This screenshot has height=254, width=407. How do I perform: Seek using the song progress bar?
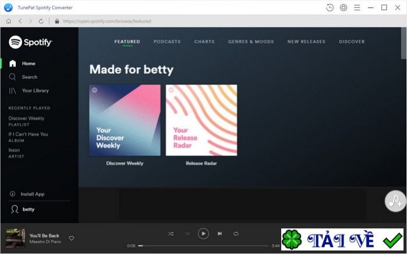click(203, 245)
